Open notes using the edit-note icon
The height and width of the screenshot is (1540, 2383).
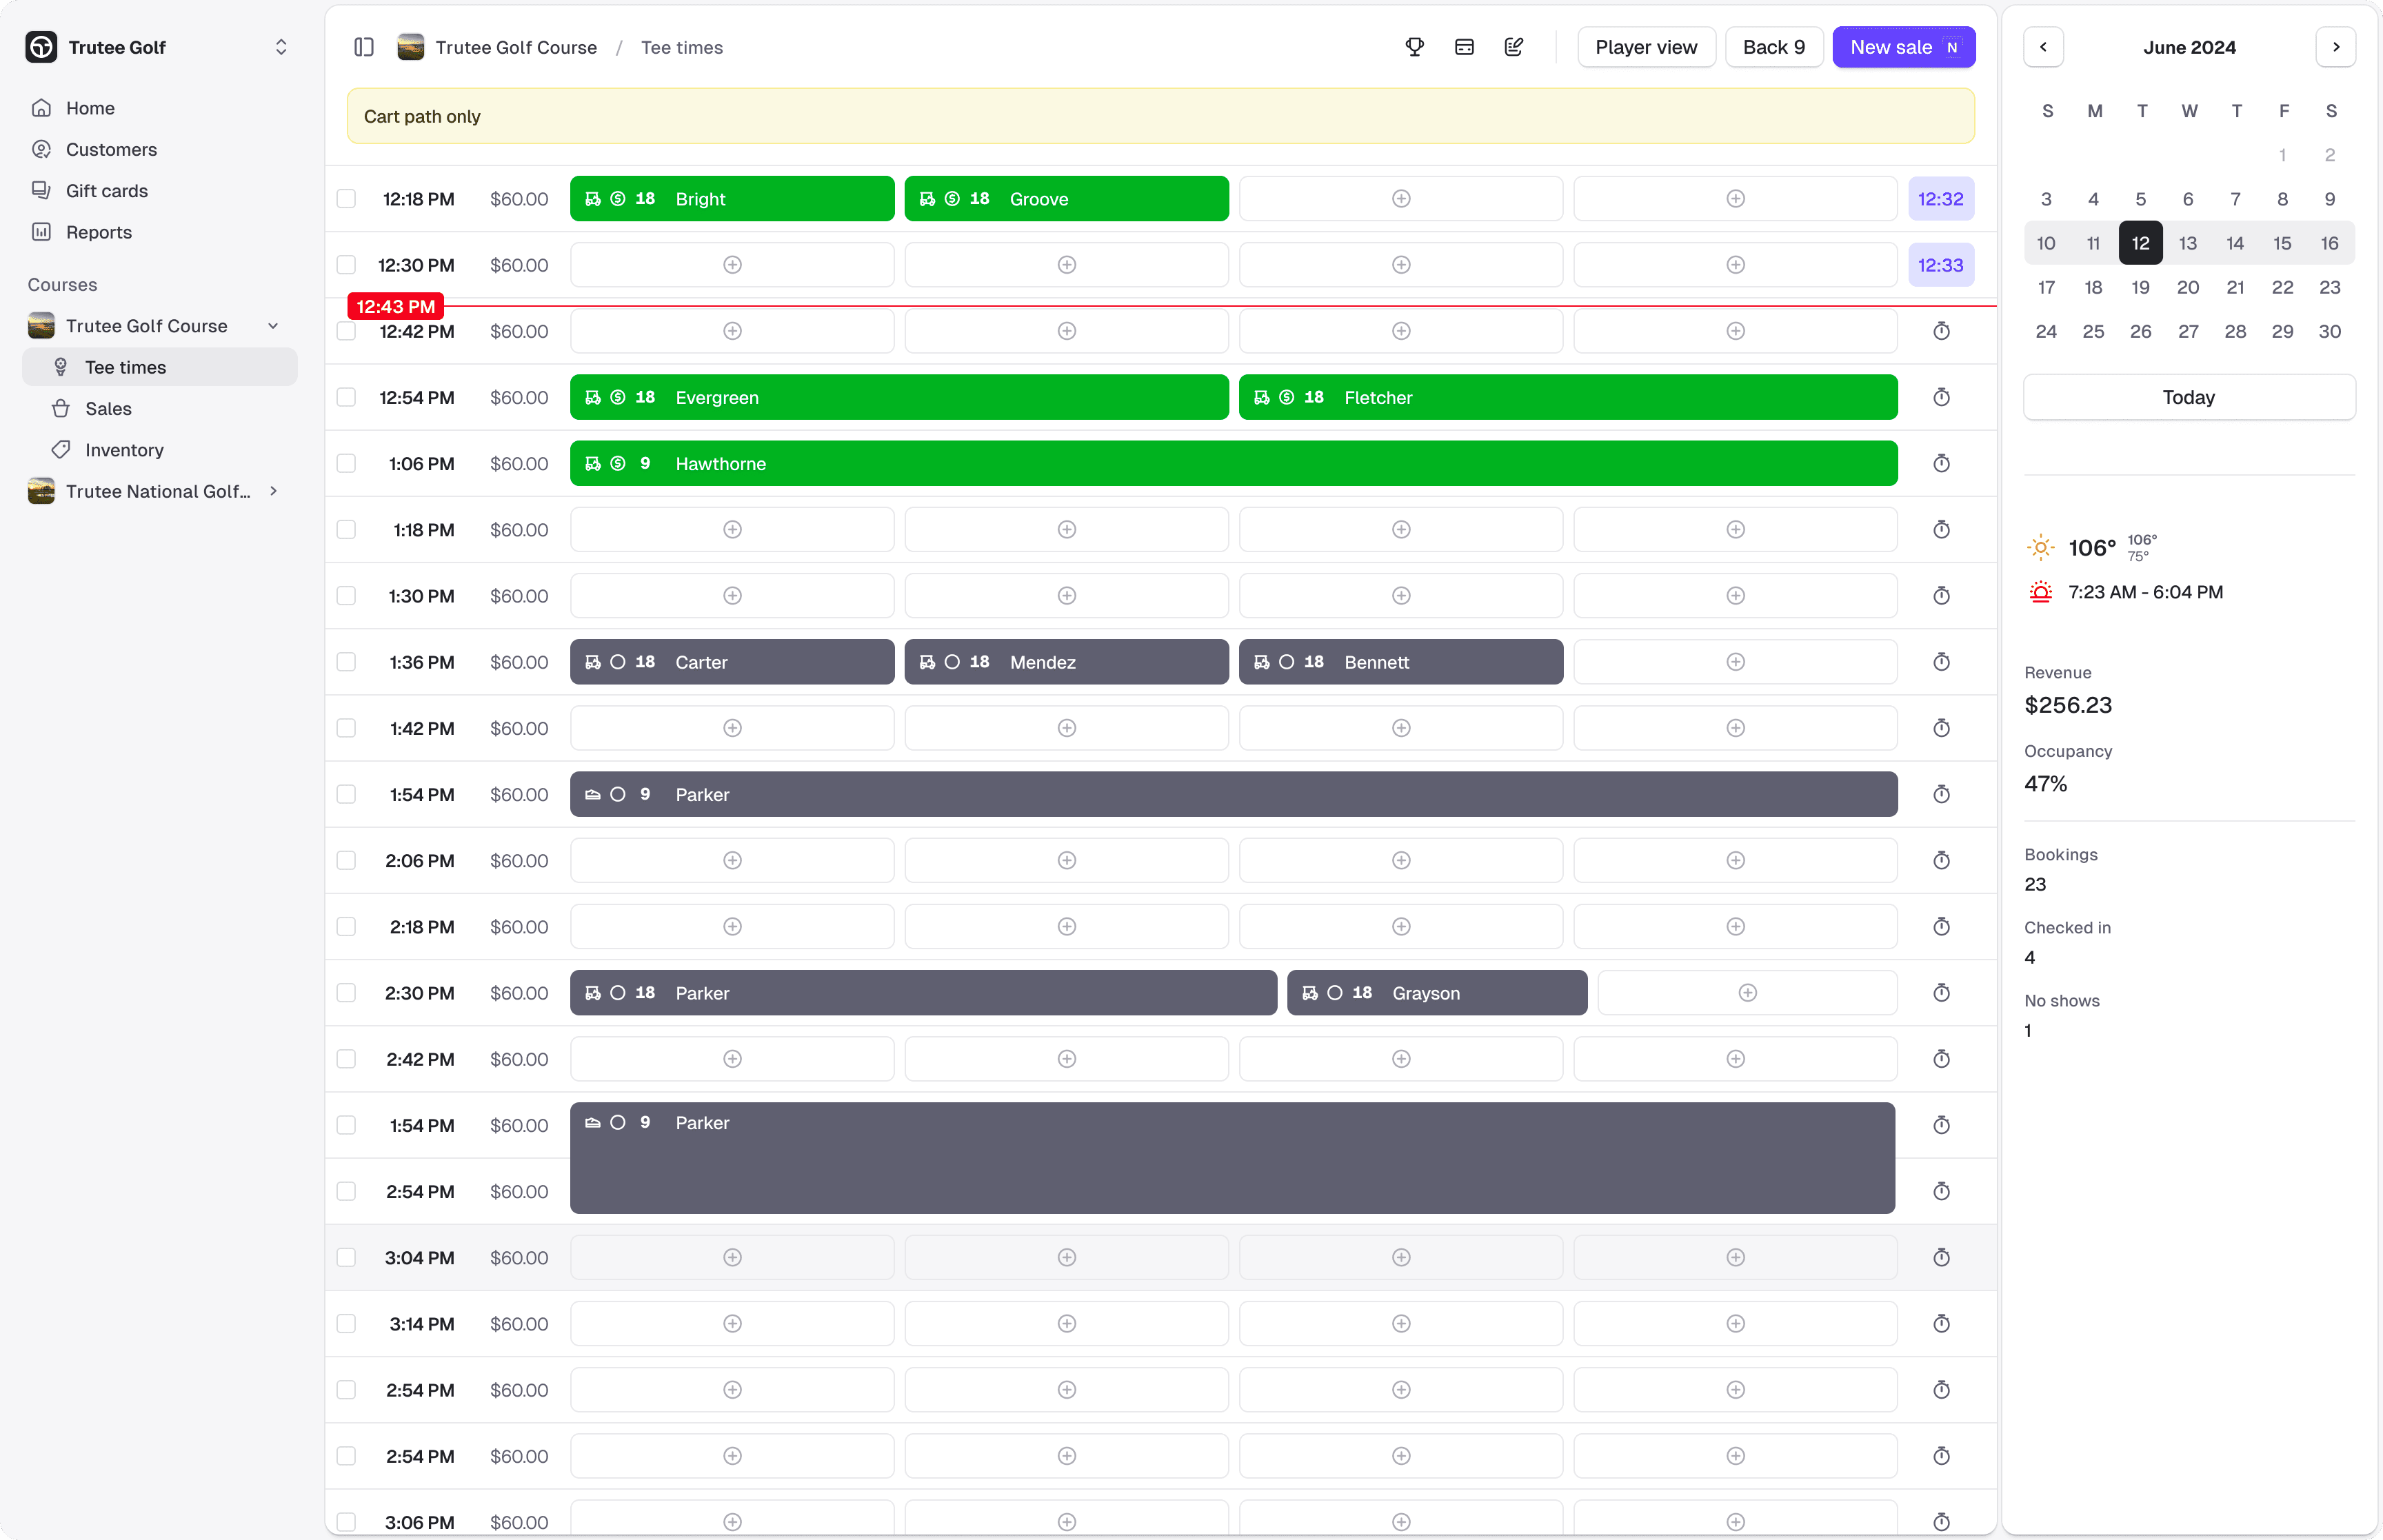click(x=1513, y=47)
